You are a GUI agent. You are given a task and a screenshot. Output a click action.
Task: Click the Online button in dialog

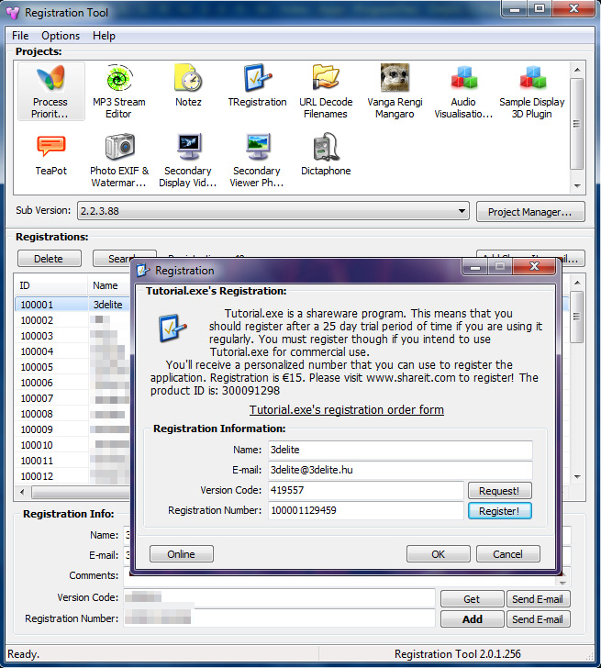181,554
